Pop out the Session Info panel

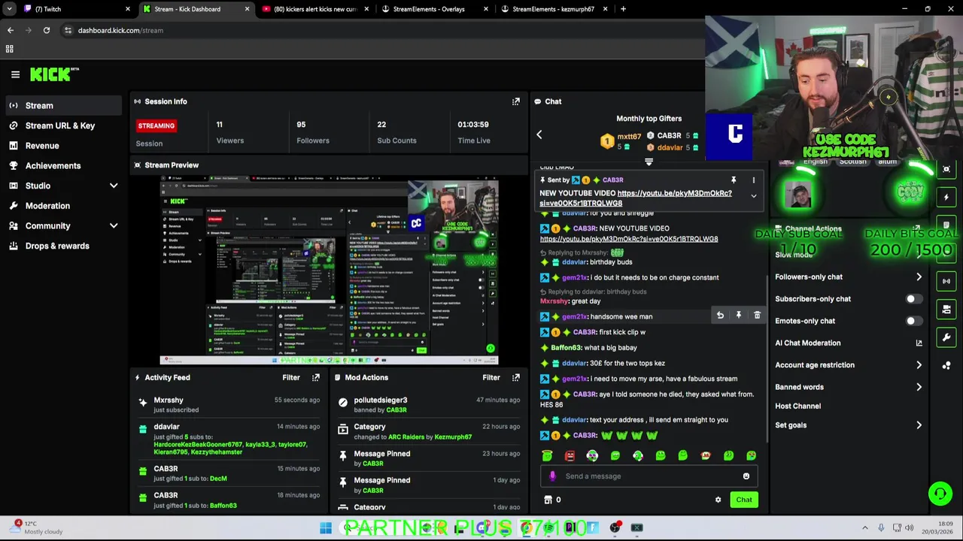tap(516, 101)
